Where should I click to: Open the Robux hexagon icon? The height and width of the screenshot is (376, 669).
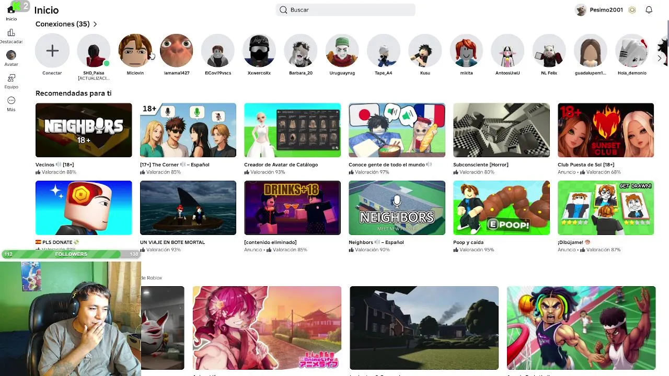632,10
